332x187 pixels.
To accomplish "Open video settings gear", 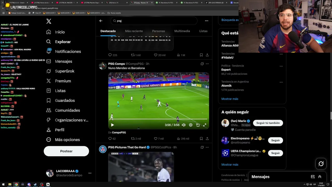I will point(191,125).
